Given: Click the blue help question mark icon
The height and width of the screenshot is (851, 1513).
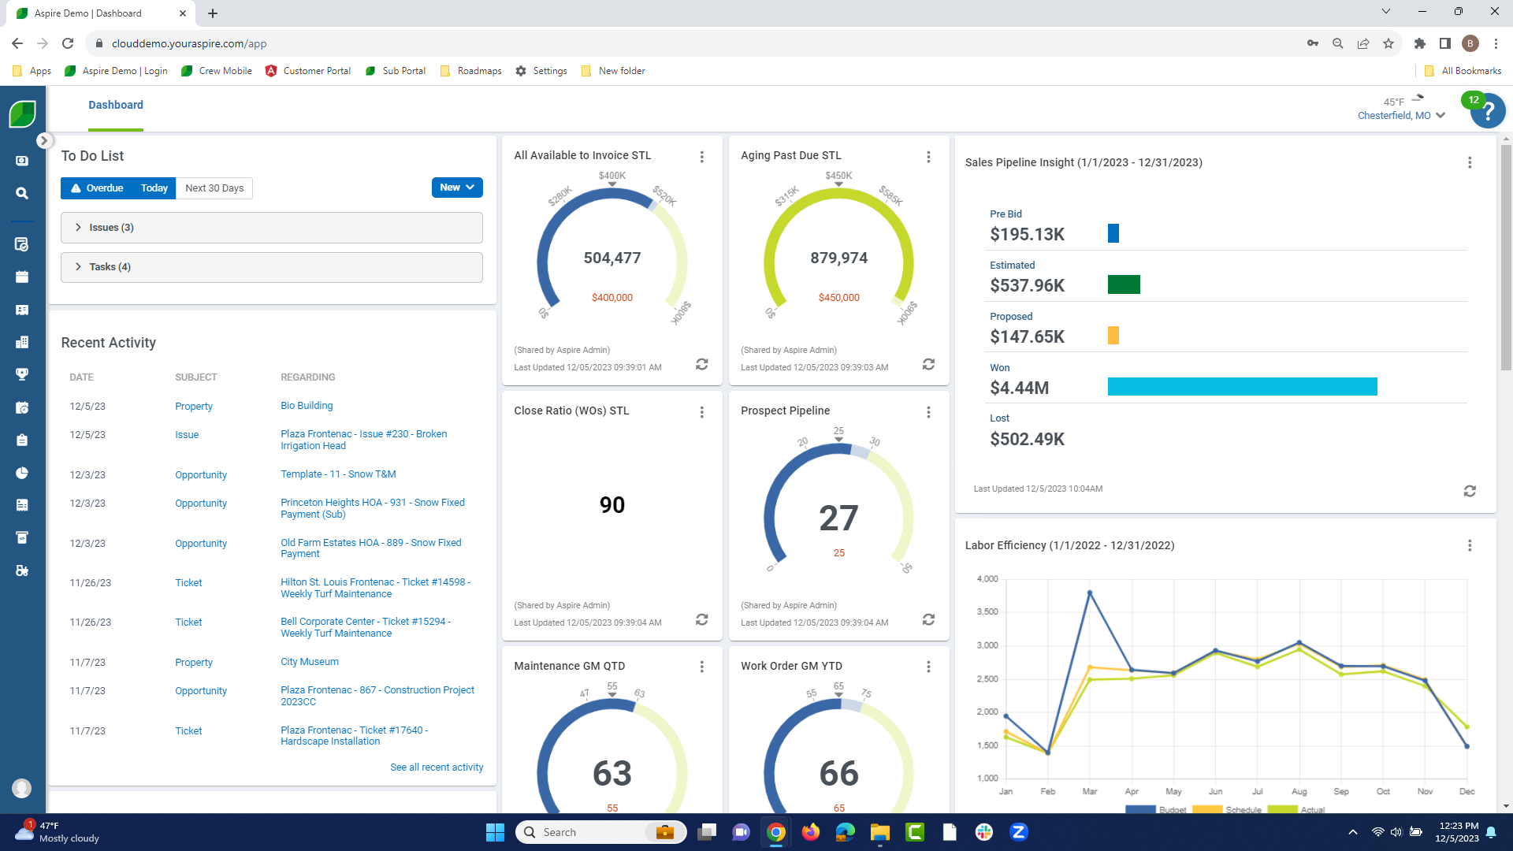Looking at the screenshot, I should click(1488, 113).
